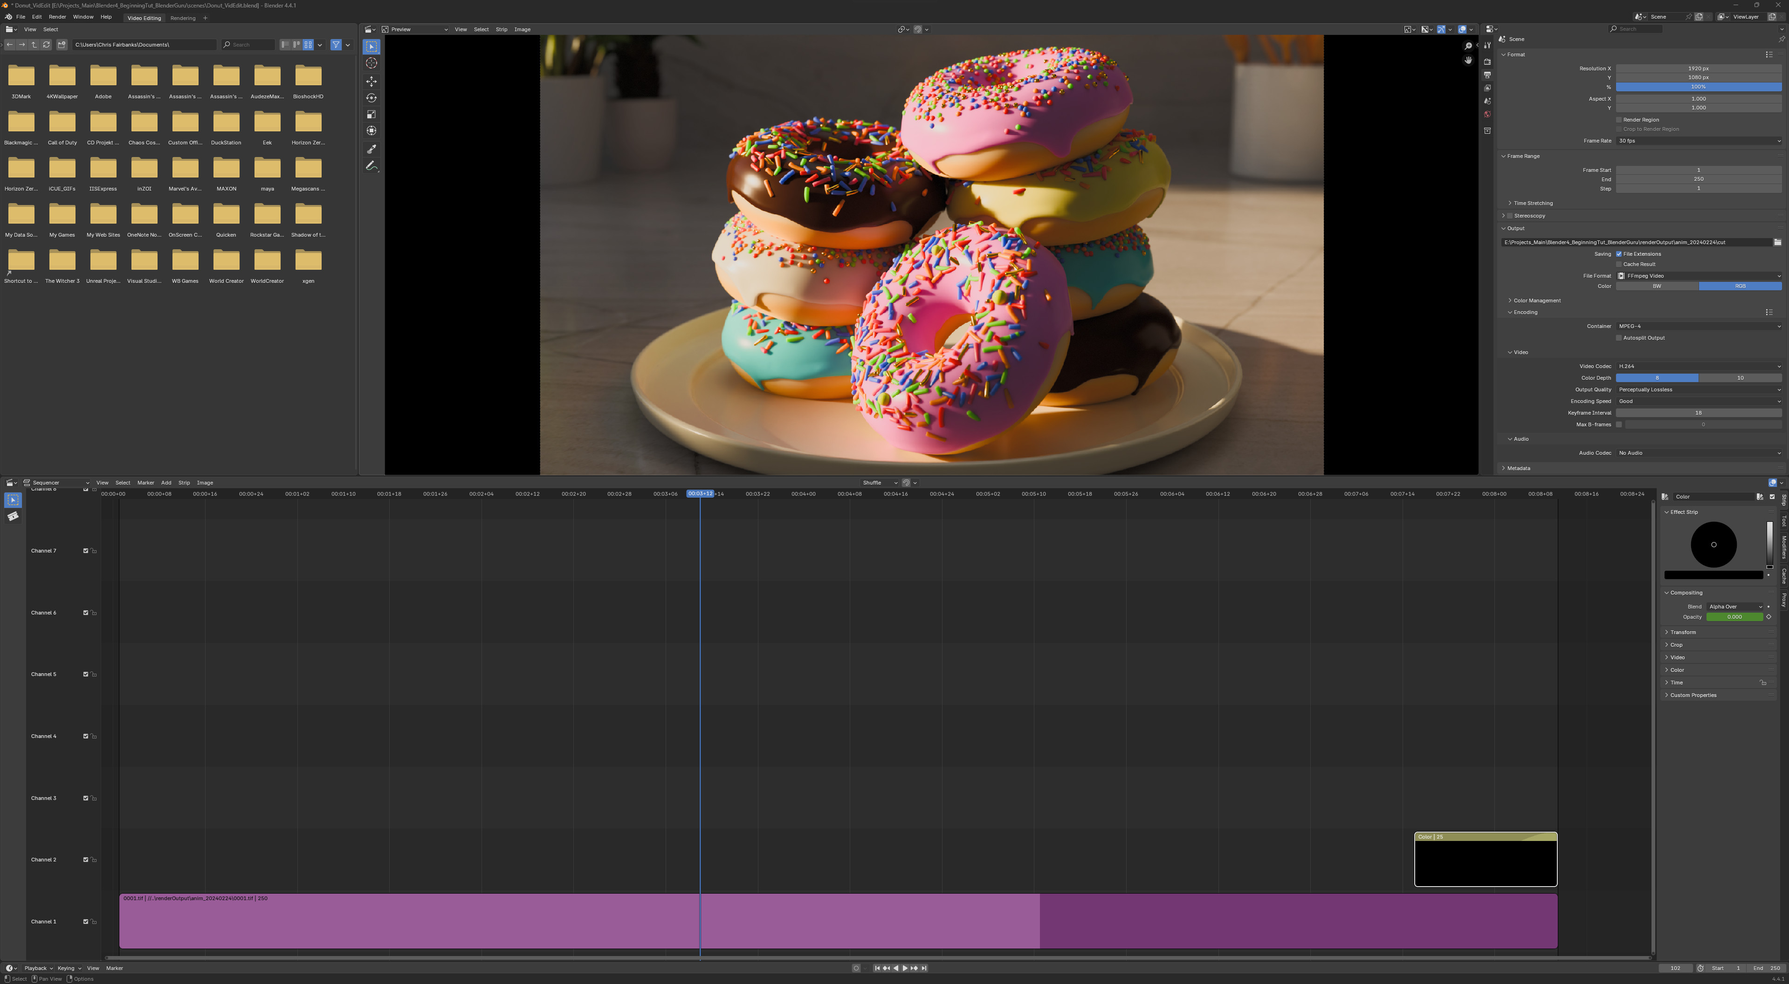1789x984 pixels.
Task: Open the Video Codec H.264 dropdown
Action: [1699, 366]
